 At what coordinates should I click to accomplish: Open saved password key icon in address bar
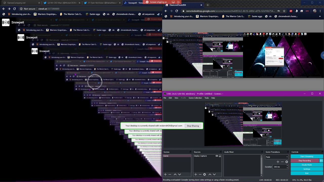tap(279, 11)
